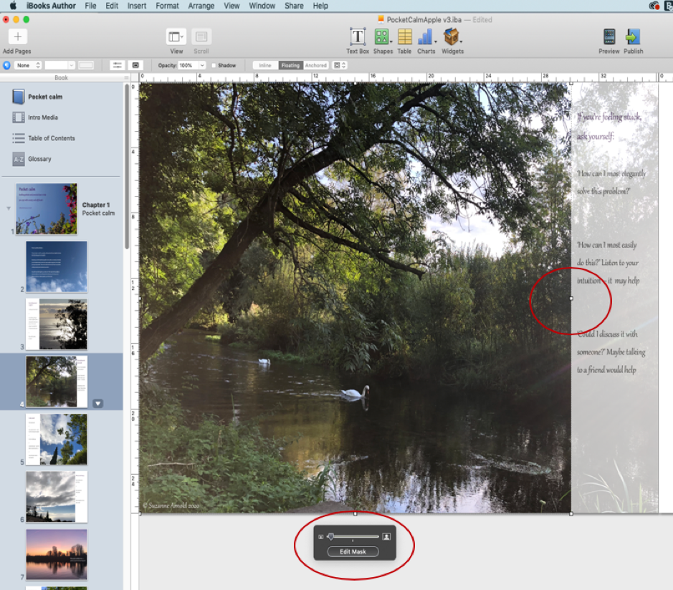Open the Share menu
Image resolution: width=673 pixels, height=590 pixels.
(294, 6)
